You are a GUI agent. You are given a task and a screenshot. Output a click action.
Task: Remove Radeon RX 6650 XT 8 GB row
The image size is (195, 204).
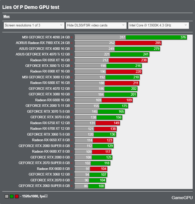click(x=72, y=140)
